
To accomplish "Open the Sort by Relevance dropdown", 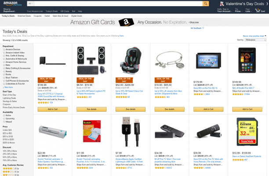I will (256, 40).
